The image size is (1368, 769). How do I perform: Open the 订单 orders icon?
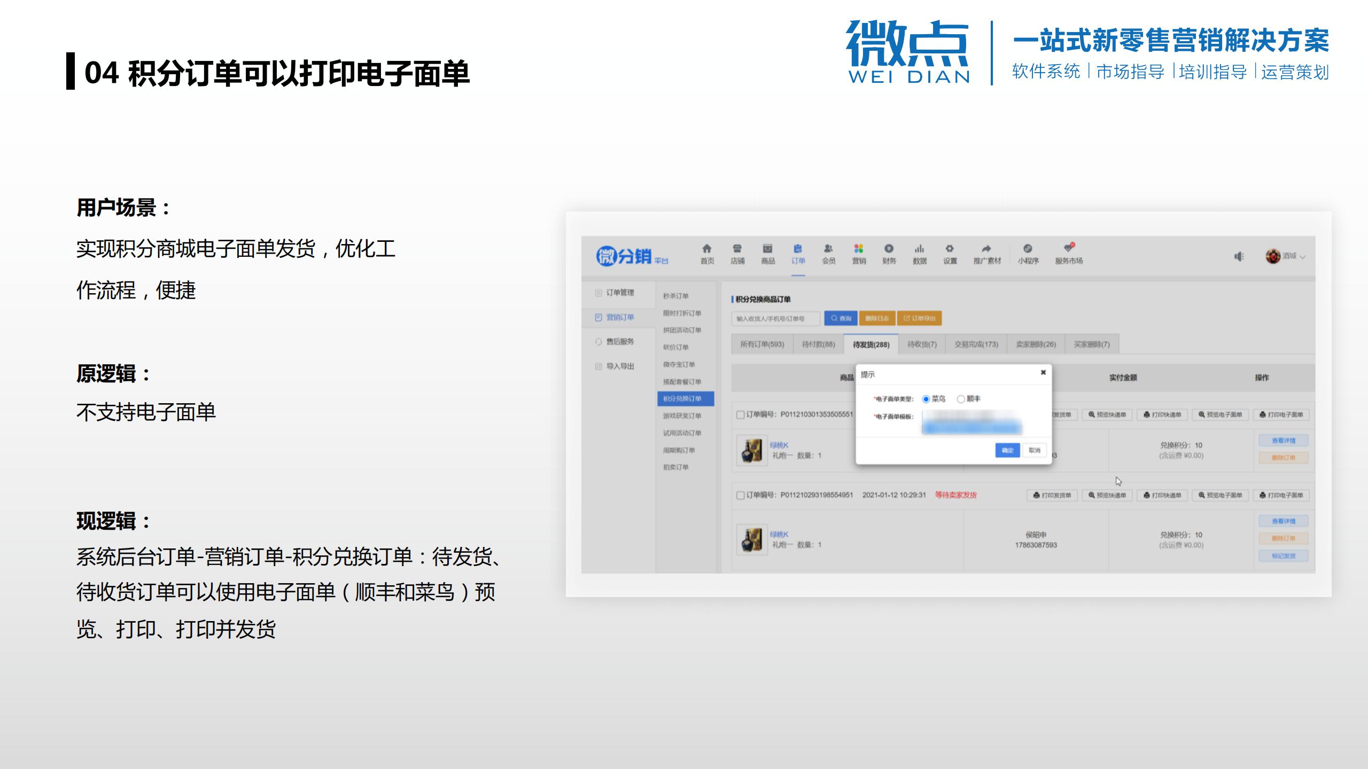coord(798,249)
